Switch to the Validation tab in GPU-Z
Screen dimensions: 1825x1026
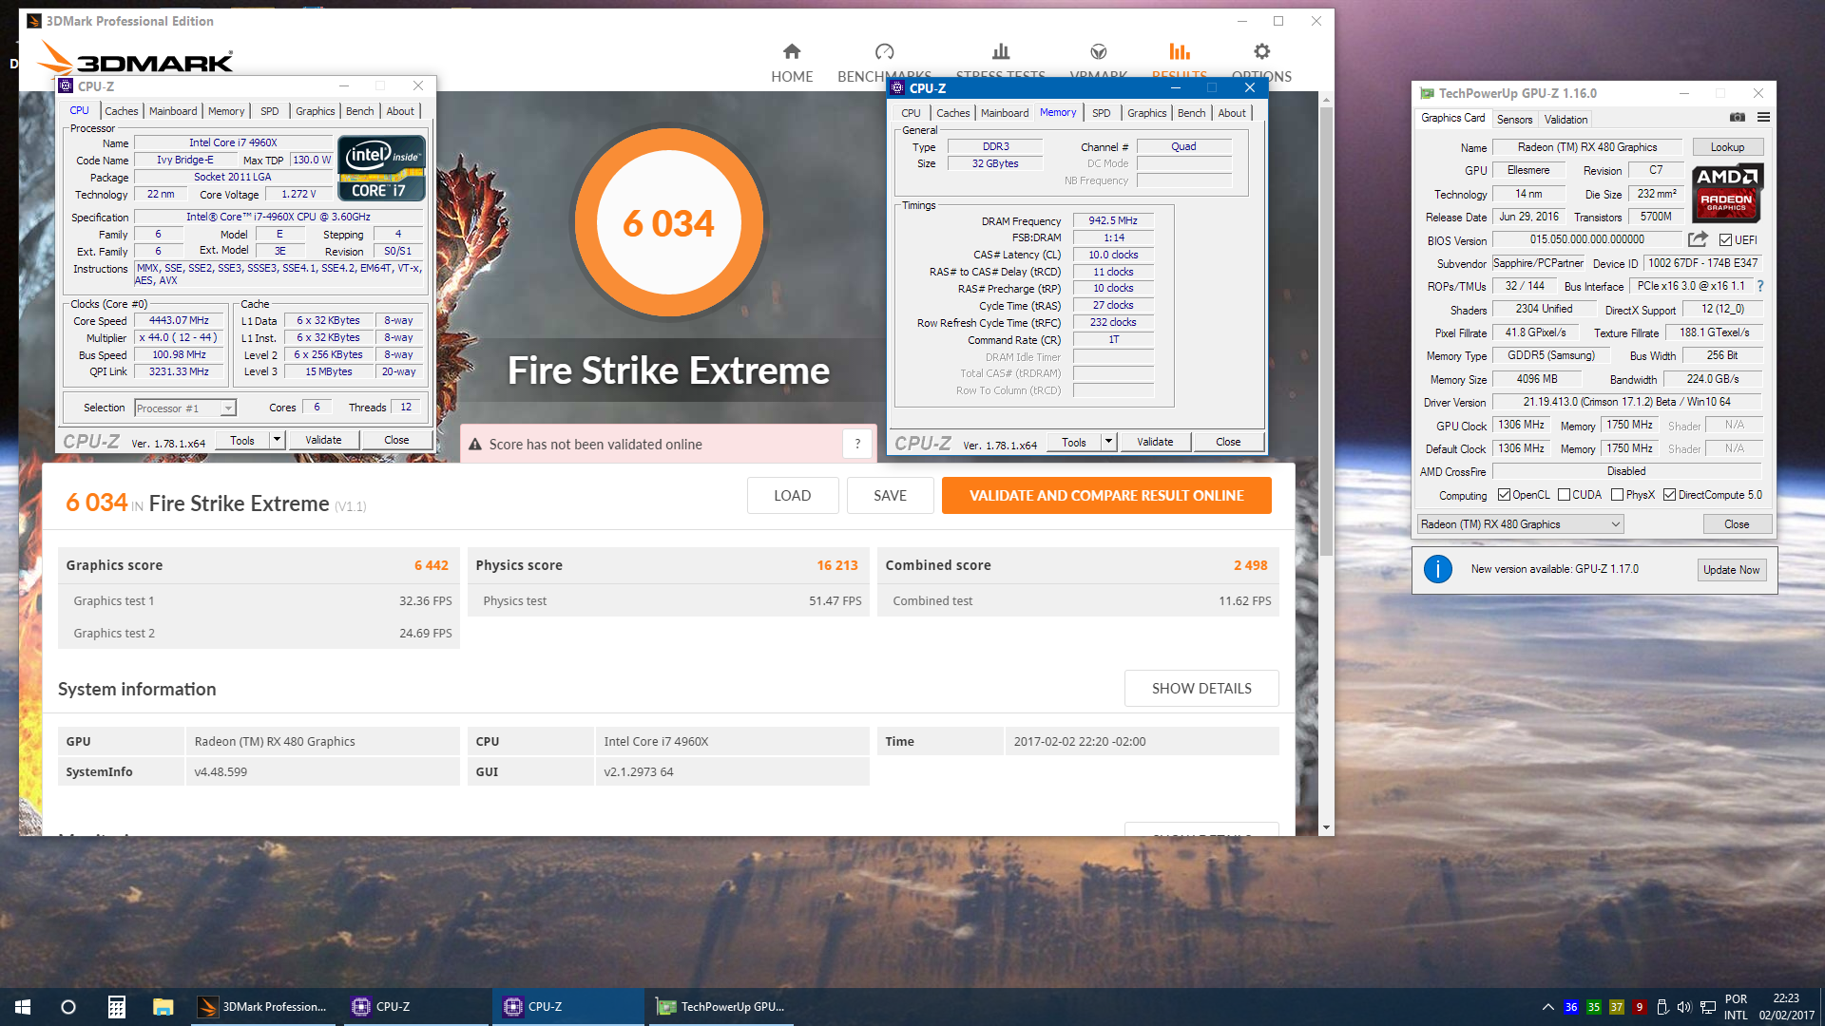[x=1566, y=120]
